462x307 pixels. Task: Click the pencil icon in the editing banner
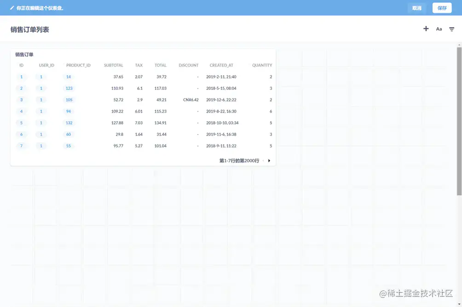pyautogui.click(x=12, y=8)
